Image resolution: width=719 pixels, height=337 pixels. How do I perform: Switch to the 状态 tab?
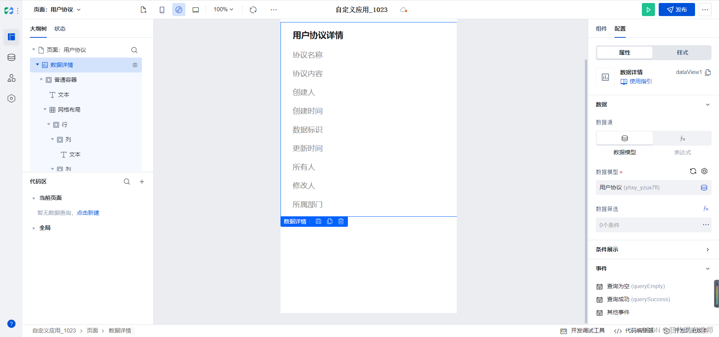click(60, 29)
